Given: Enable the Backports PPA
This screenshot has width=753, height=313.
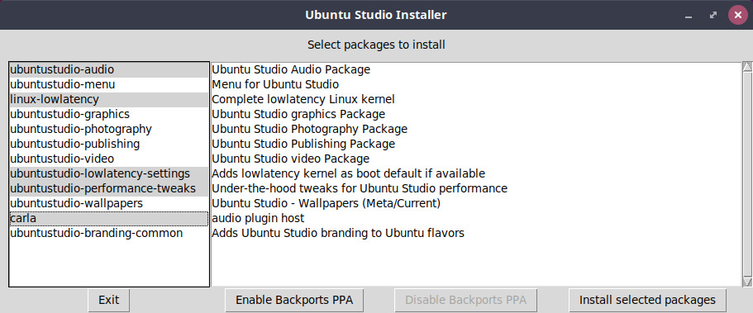Looking at the screenshot, I should coord(294,300).
